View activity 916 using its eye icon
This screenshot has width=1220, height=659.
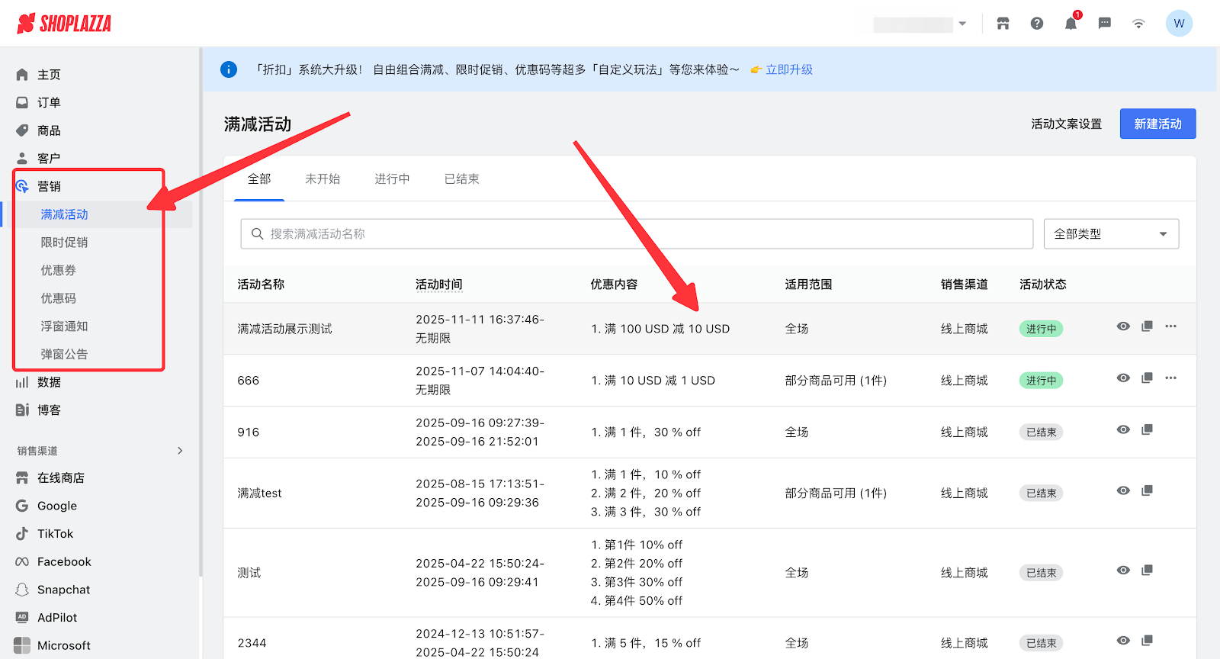1123,430
